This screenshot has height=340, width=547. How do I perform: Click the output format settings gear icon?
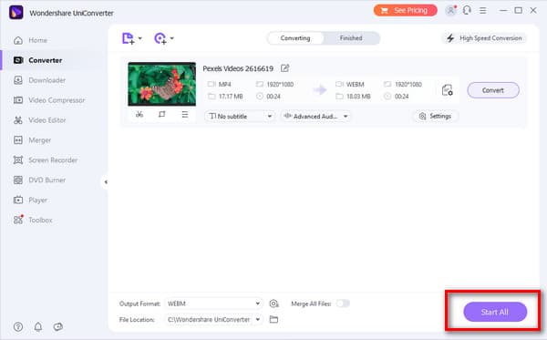[273, 304]
